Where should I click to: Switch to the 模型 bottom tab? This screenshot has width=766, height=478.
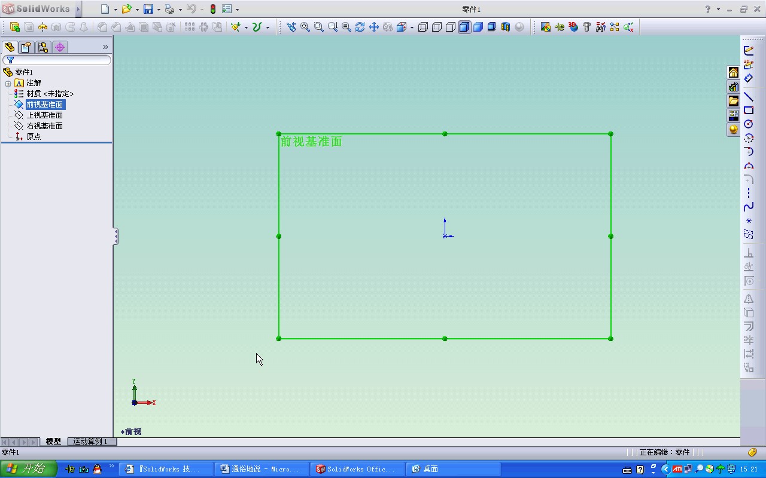point(53,442)
